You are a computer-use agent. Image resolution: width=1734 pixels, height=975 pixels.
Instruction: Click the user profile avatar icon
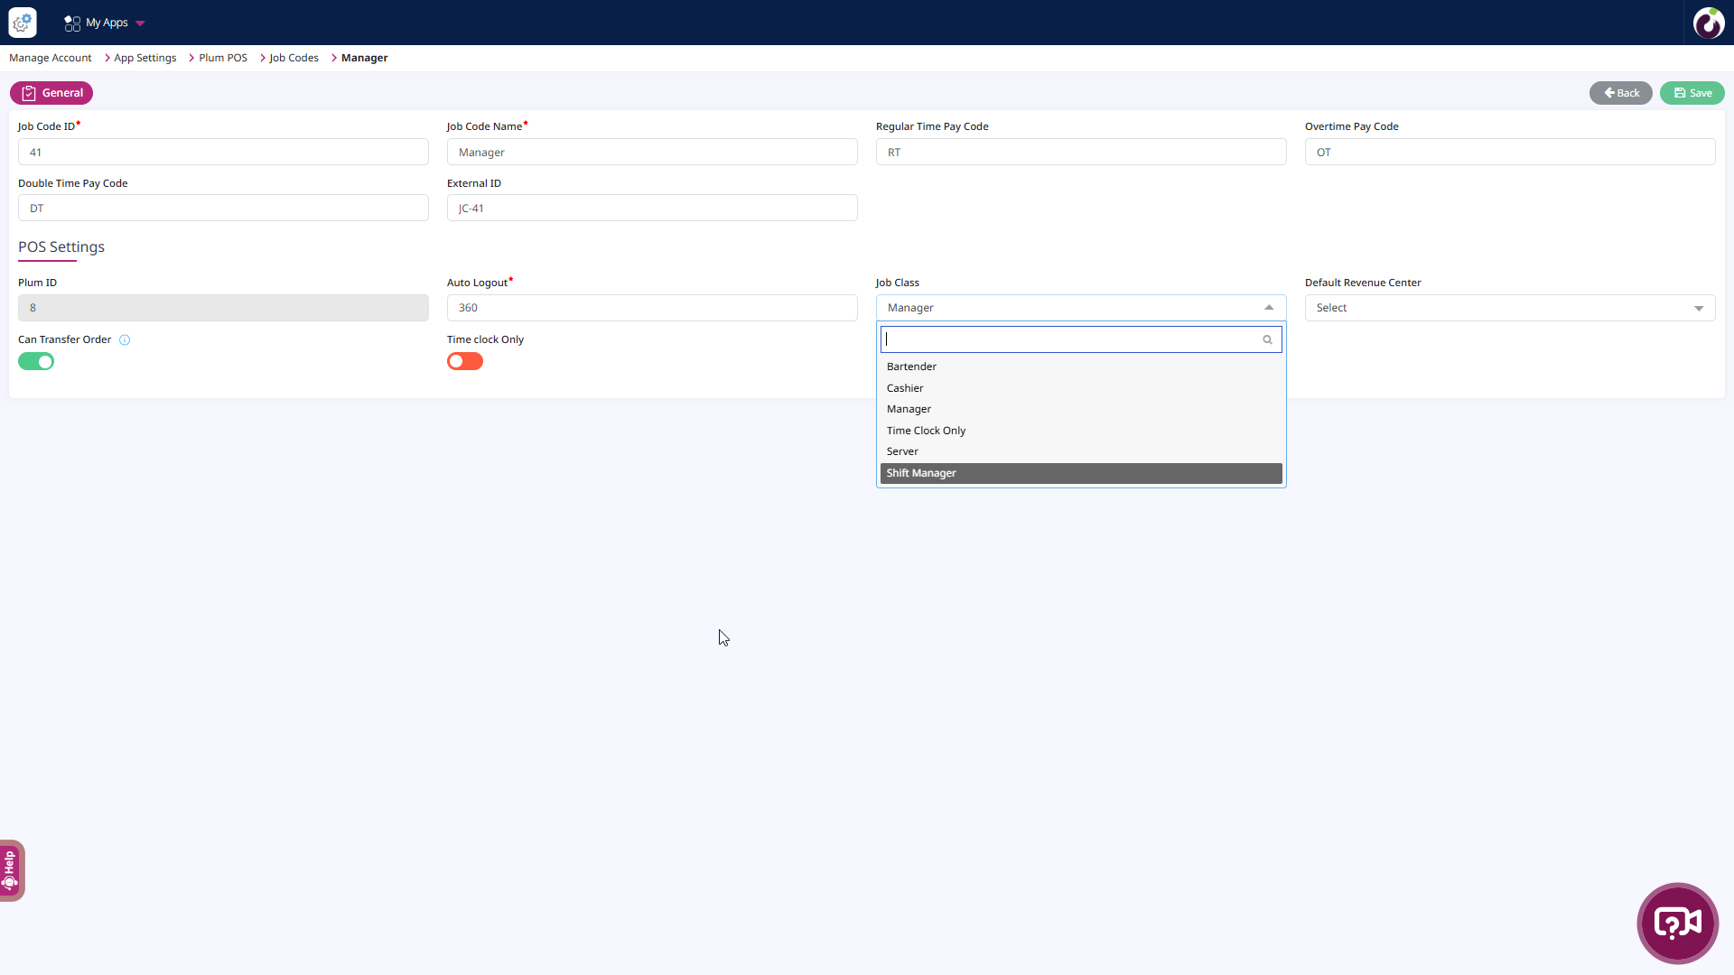click(x=1708, y=23)
